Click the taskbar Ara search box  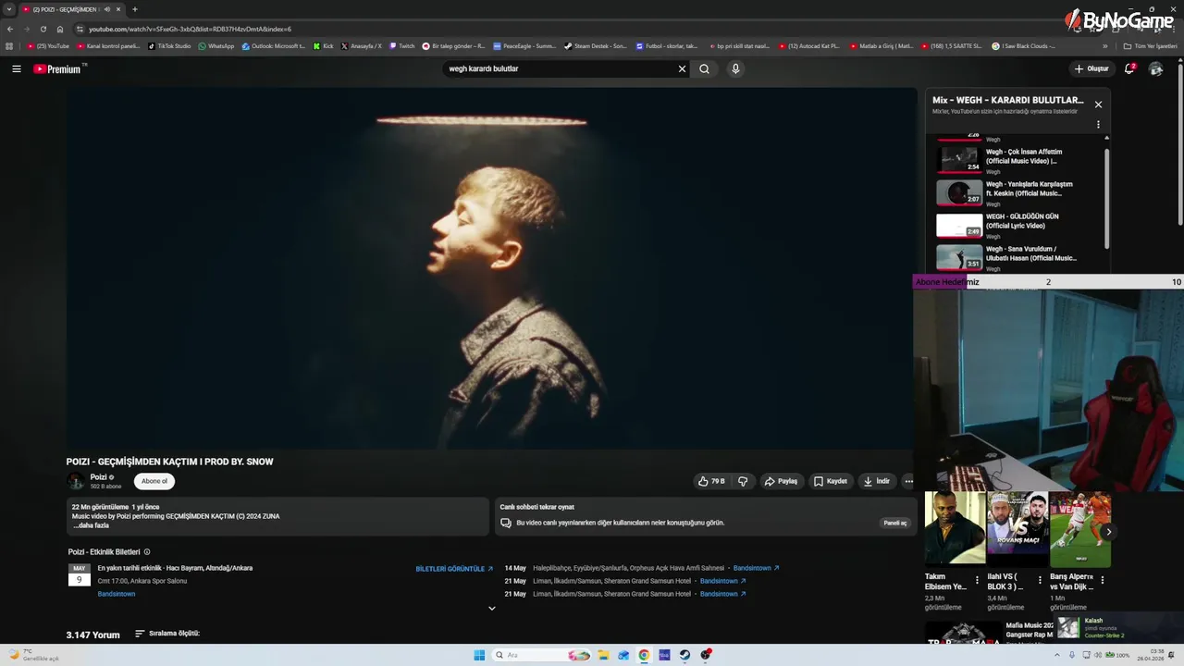(542, 655)
